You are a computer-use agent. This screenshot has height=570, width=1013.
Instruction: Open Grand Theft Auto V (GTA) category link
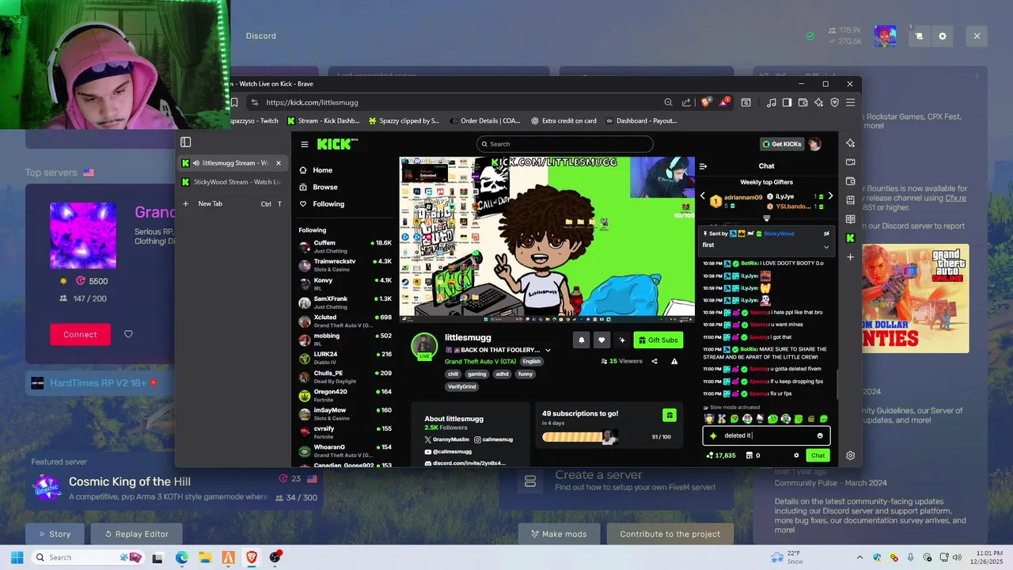(480, 361)
